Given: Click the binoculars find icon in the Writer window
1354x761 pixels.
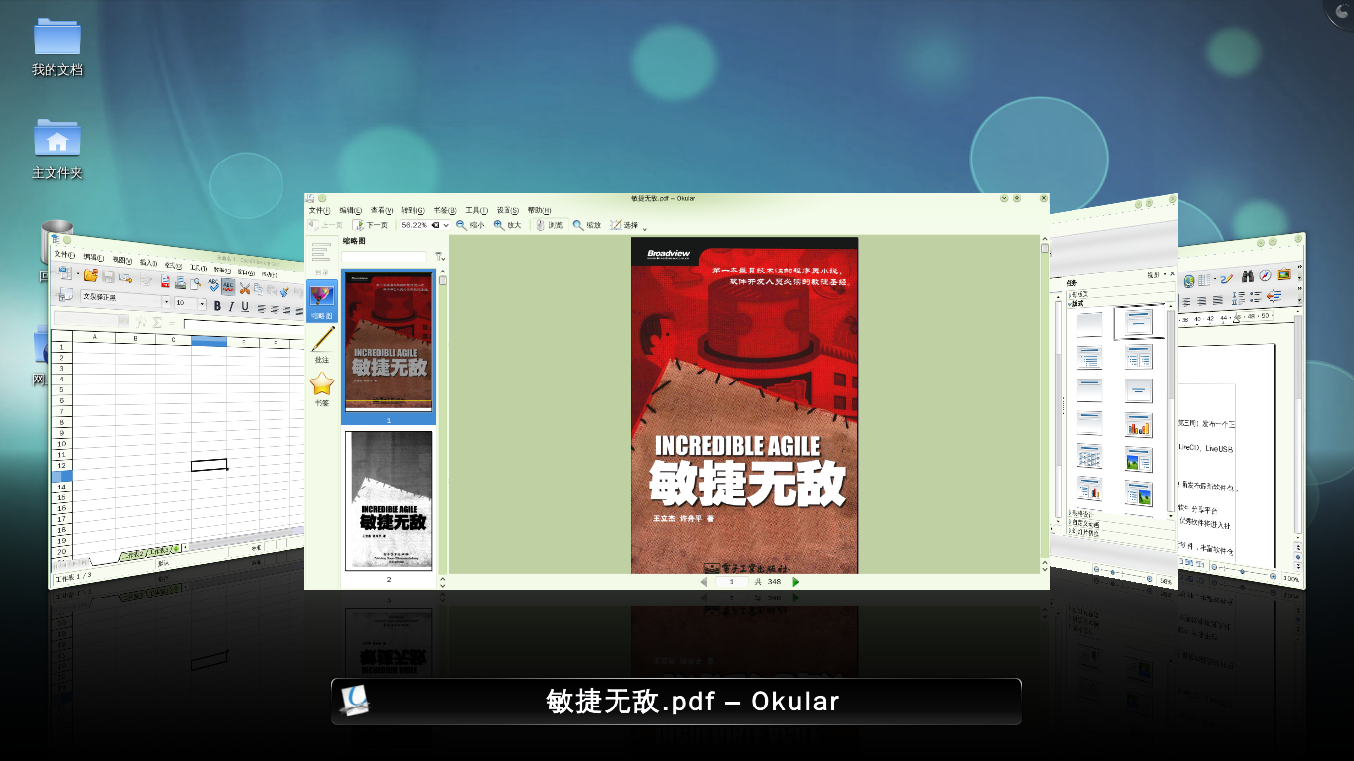Looking at the screenshot, I should (1247, 275).
